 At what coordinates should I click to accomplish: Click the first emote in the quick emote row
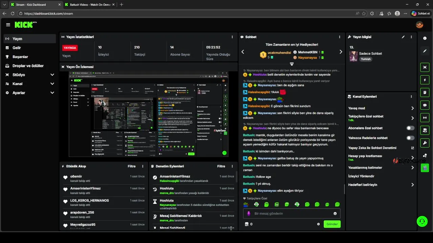click(246, 204)
